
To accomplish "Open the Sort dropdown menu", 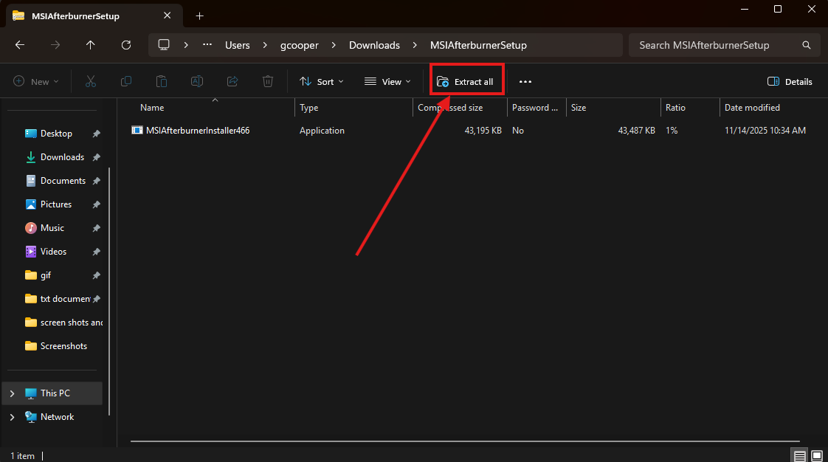I will [321, 81].
